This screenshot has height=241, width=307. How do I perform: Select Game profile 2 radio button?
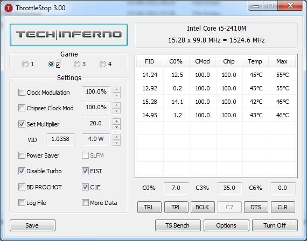(51, 64)
